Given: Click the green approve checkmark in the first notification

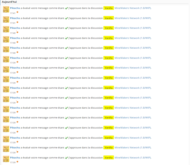Looking at the screenshot, I should point(66,8).
